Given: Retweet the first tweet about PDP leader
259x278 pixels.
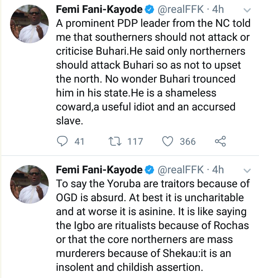Looking at the screenshot, I should click(x=115, y=142).
